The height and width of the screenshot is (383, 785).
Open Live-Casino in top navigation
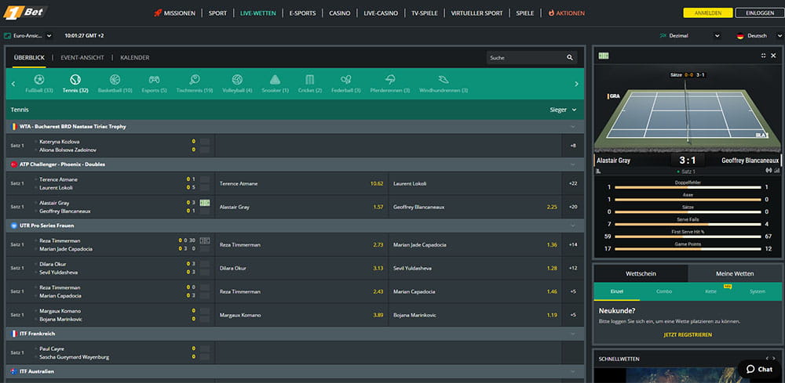(381, 13)
